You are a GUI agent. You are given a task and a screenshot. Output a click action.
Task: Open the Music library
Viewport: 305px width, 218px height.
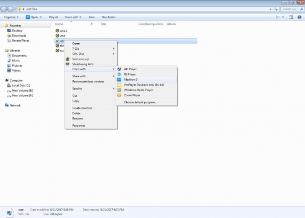(16, 61)
